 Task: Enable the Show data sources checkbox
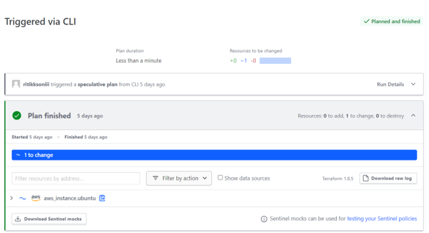point(220,177)
